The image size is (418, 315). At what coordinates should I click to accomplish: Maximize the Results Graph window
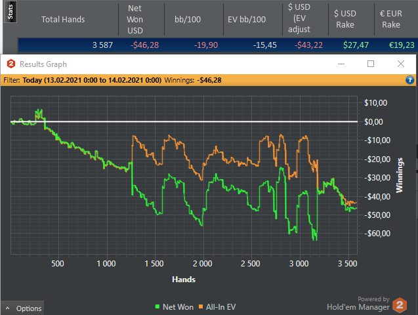(371, 64)
